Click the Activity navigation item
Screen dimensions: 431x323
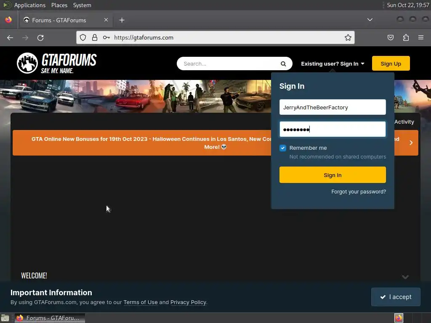coord(404,122)
